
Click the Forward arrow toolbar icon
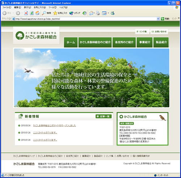(x=18, y=13)
